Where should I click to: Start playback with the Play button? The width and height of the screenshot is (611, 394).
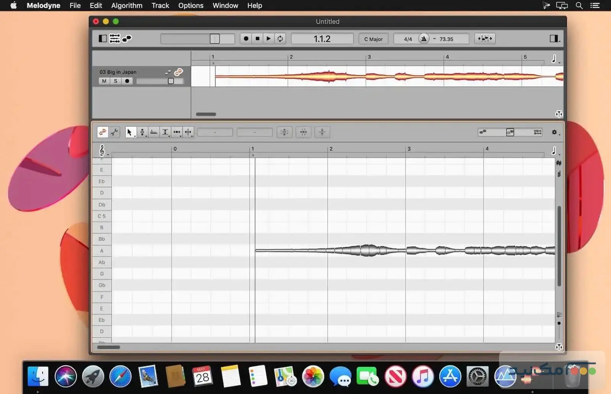pos(268,39)
